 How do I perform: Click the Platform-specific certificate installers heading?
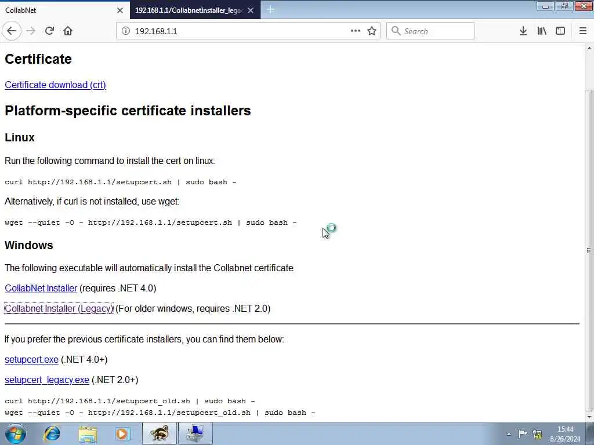[128, 111]
